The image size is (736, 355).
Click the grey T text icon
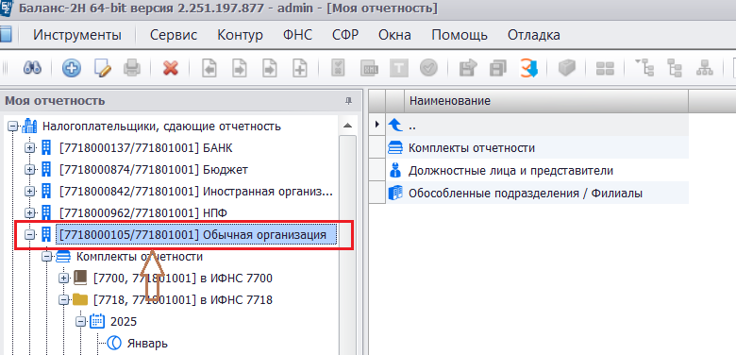[x=399, y=69]
